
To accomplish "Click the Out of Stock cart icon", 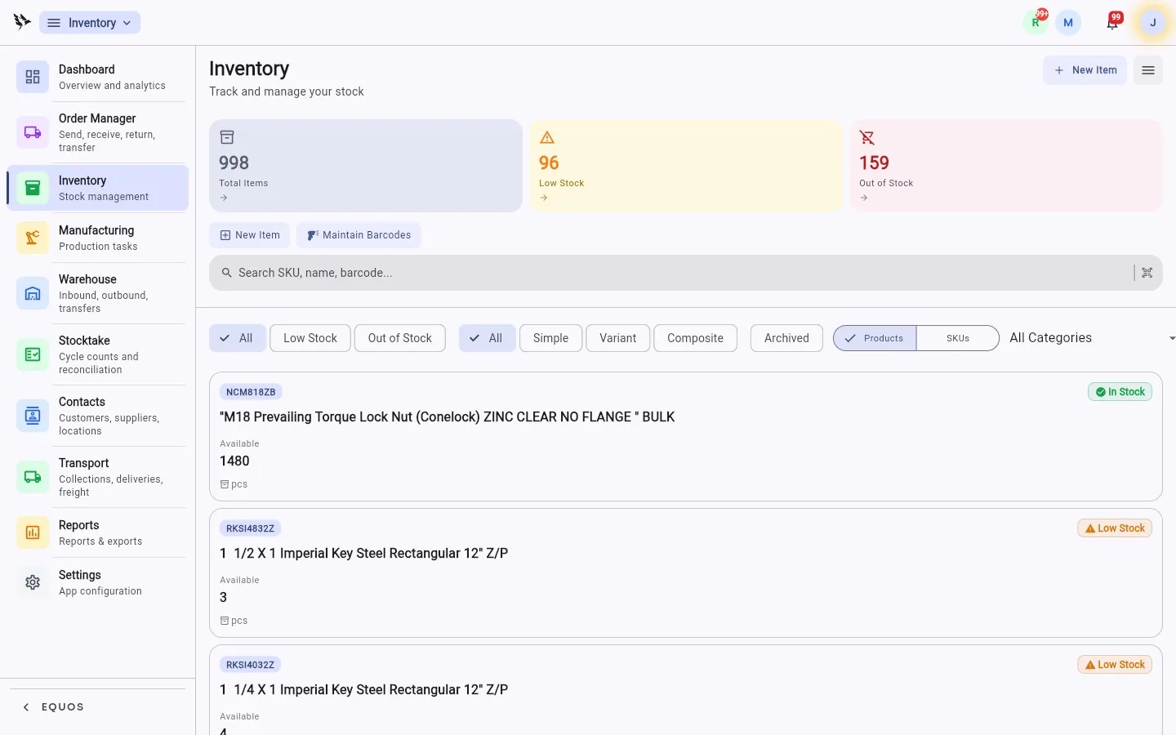I will click(x=867, y=137).
